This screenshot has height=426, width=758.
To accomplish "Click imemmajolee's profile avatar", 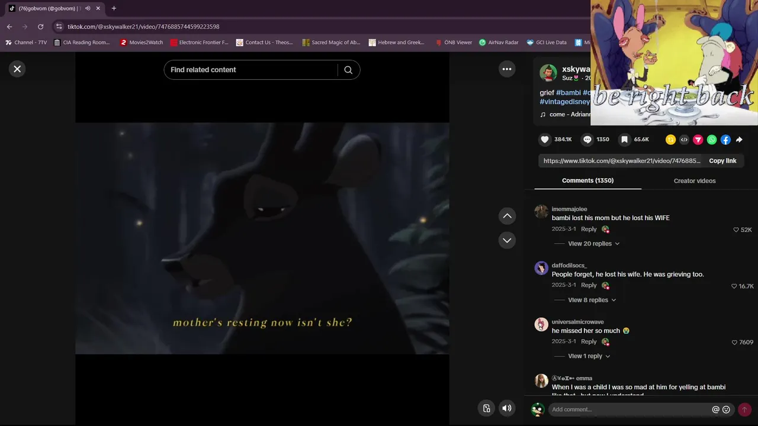I will tap(541, 212).
